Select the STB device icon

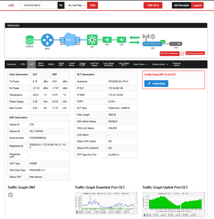point(176,44)
